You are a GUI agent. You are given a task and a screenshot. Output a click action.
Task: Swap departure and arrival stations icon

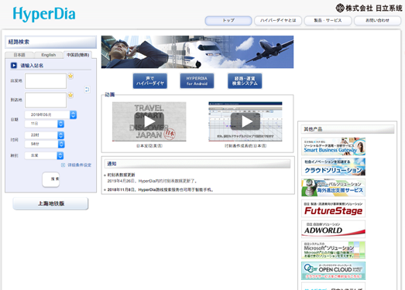tap(87, 90)
